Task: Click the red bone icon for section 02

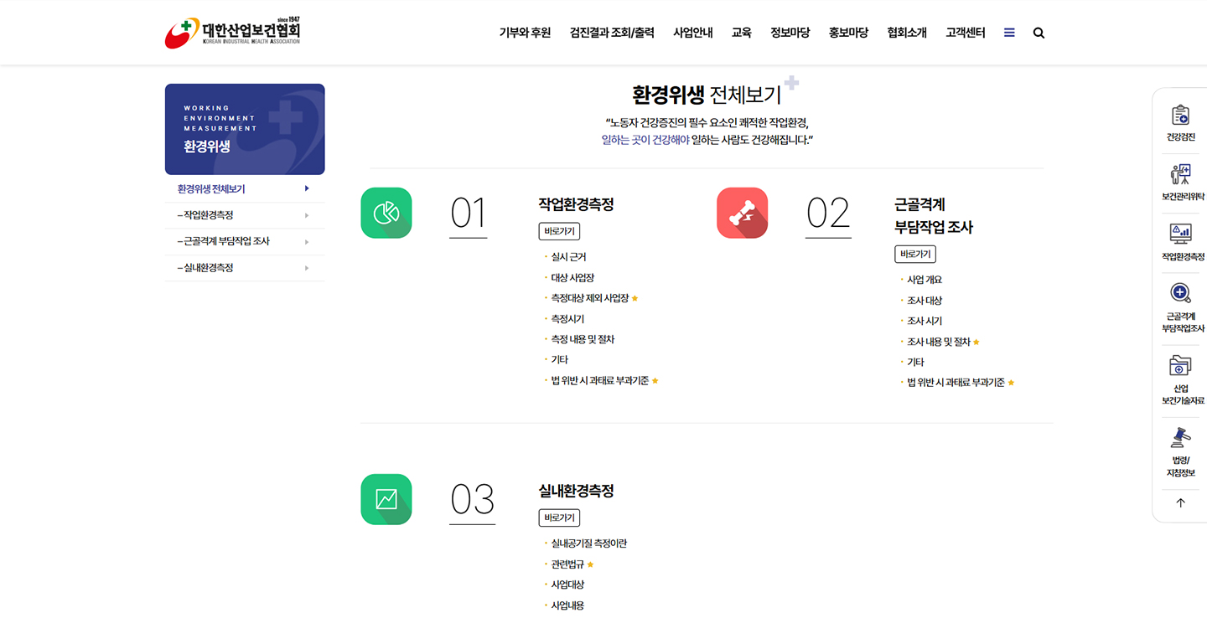Action: click(742, 213)
